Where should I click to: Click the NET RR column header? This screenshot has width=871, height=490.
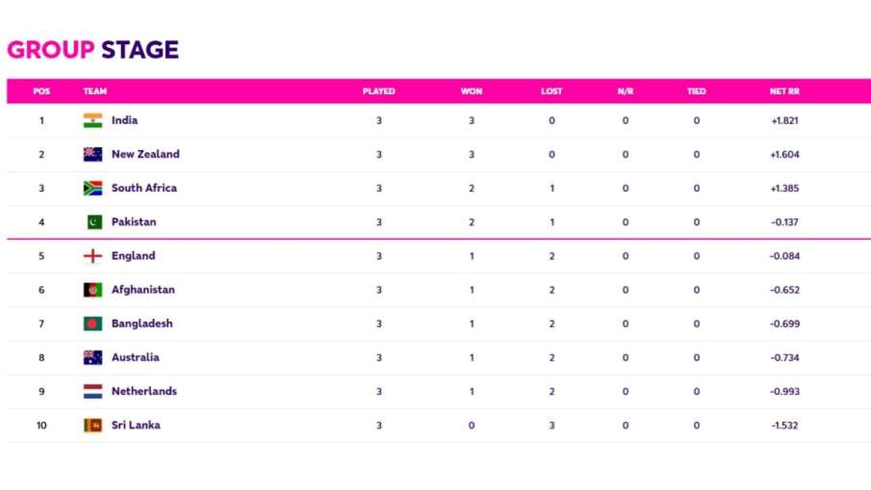pyautogui.click(x=784, y=91)
